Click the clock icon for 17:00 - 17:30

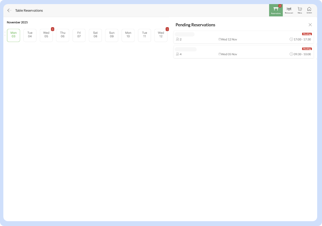click(291, 39)
